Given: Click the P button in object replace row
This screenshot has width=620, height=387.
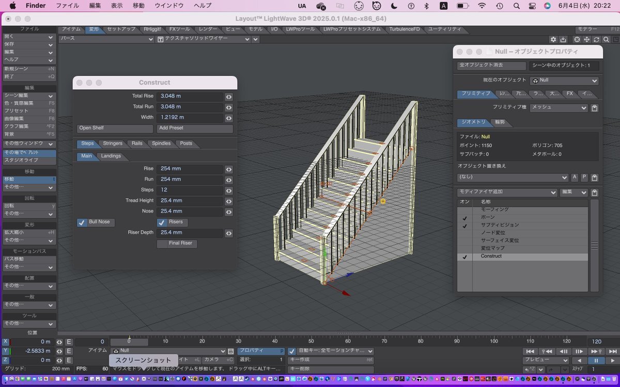Looking at the screenshot, I should pyautogui.click(x=584, y=178).
